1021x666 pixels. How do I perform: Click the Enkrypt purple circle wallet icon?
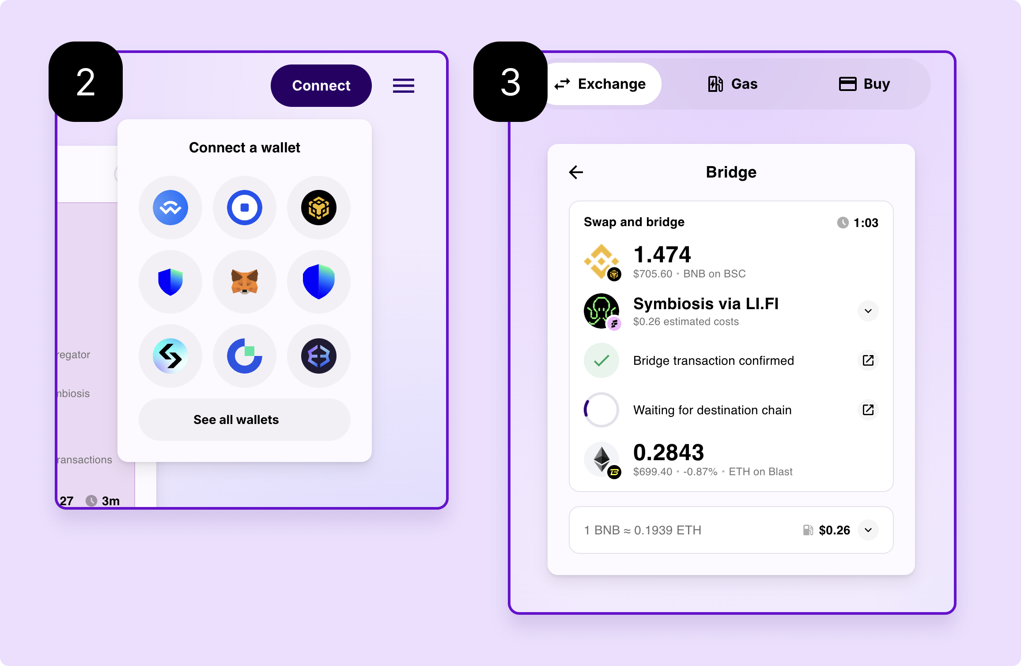pos(320,356)
